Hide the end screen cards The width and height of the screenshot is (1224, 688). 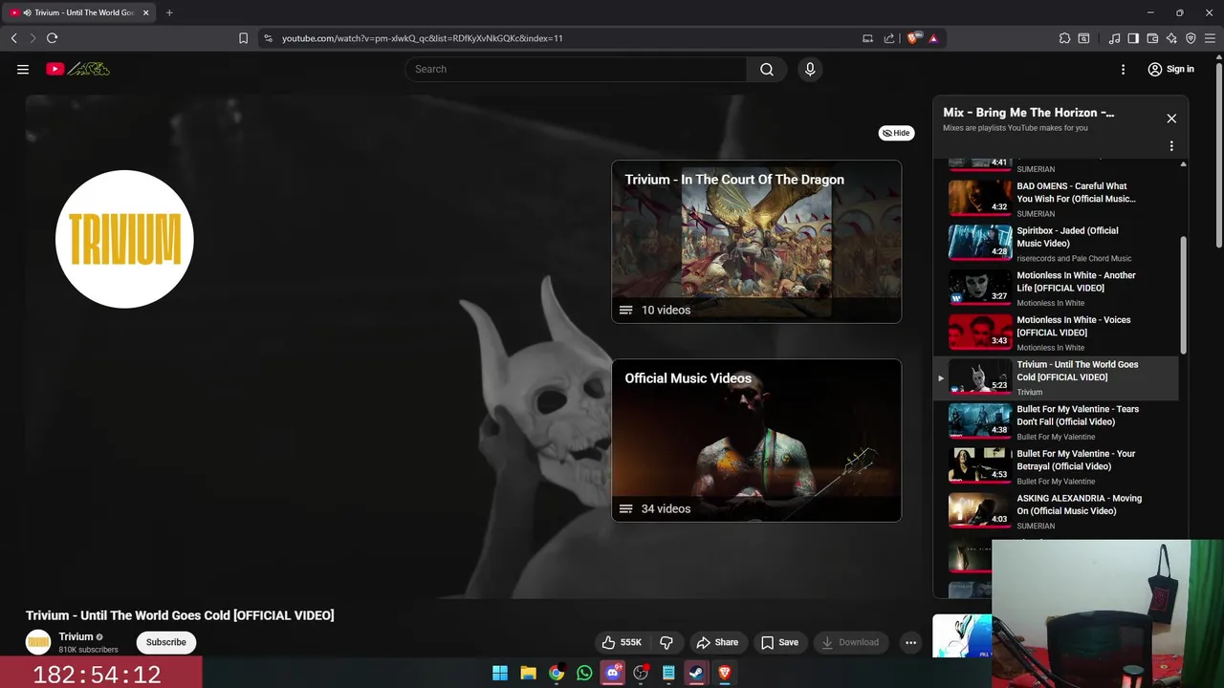tap(896, 133)
